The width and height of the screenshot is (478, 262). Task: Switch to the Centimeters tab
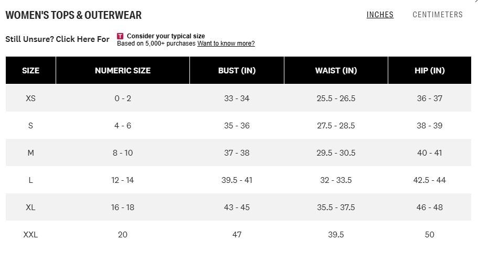[x=438, y=15]
